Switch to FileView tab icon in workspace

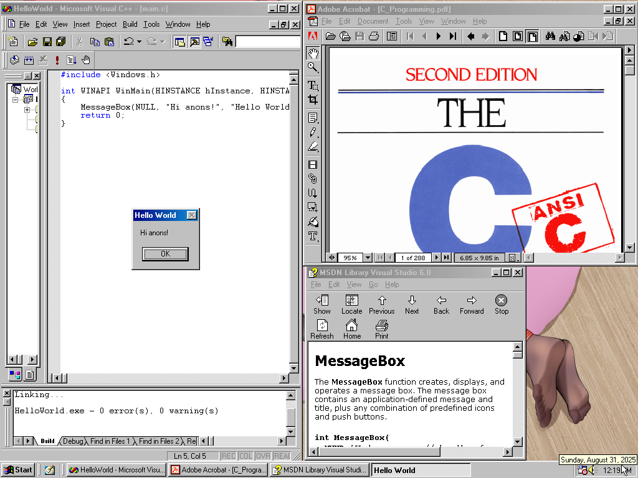pyautogui.click(x=30, y=375)
